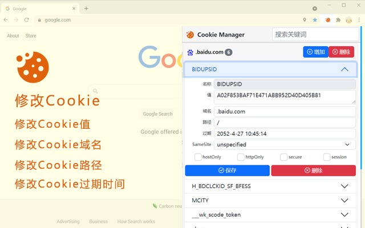Click the lock icon beside google.com
Image resolution: width=365 pixels, height=228 pixels.
click(39, 21)
